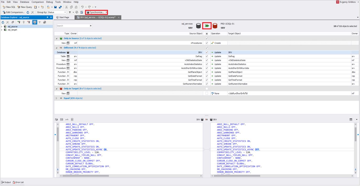Click the refresh icon in Database Explorer
Image resolution: width=360 pixels, height=186 pixels.
click(3, 22)
